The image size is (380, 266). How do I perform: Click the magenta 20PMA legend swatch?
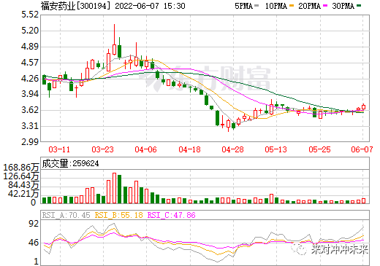[325, 6]
